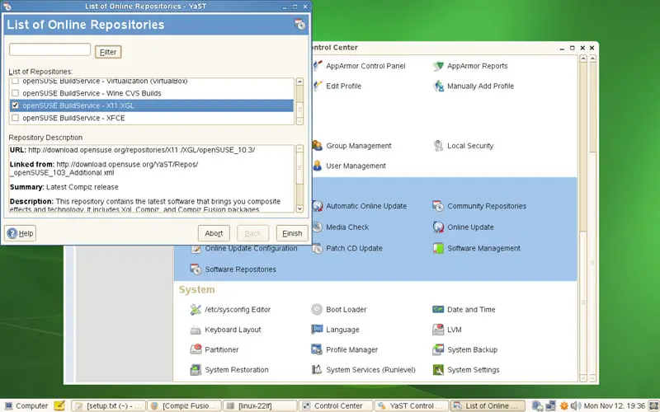
Task: Switch to the setup.txt taskbar window
Action: tap(109, 405)
